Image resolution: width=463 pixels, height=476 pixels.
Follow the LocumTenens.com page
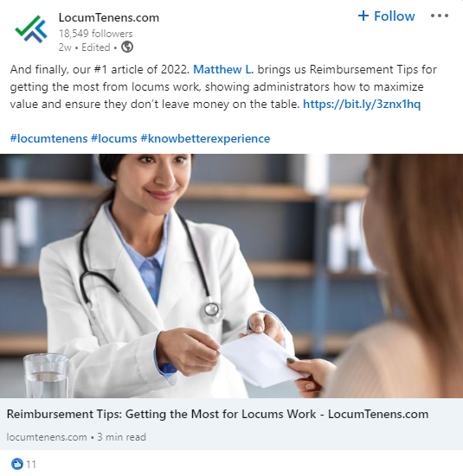(x=386, y=16)
